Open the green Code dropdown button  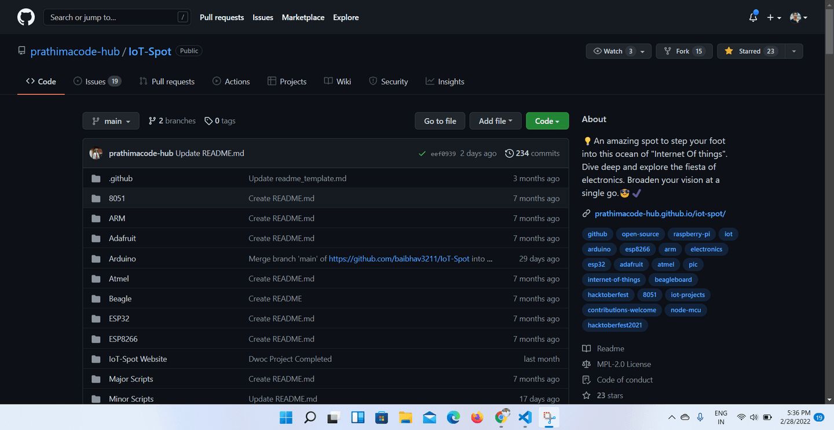[x=547, y=121]
